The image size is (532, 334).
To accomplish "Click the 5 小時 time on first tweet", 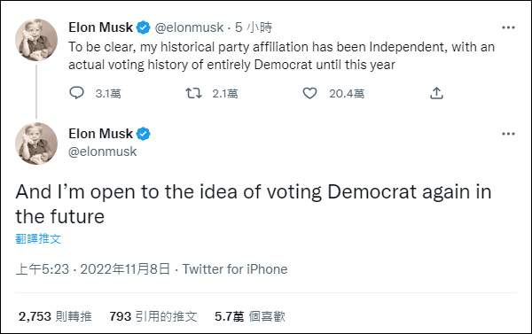I will click(x=254, y=27).
